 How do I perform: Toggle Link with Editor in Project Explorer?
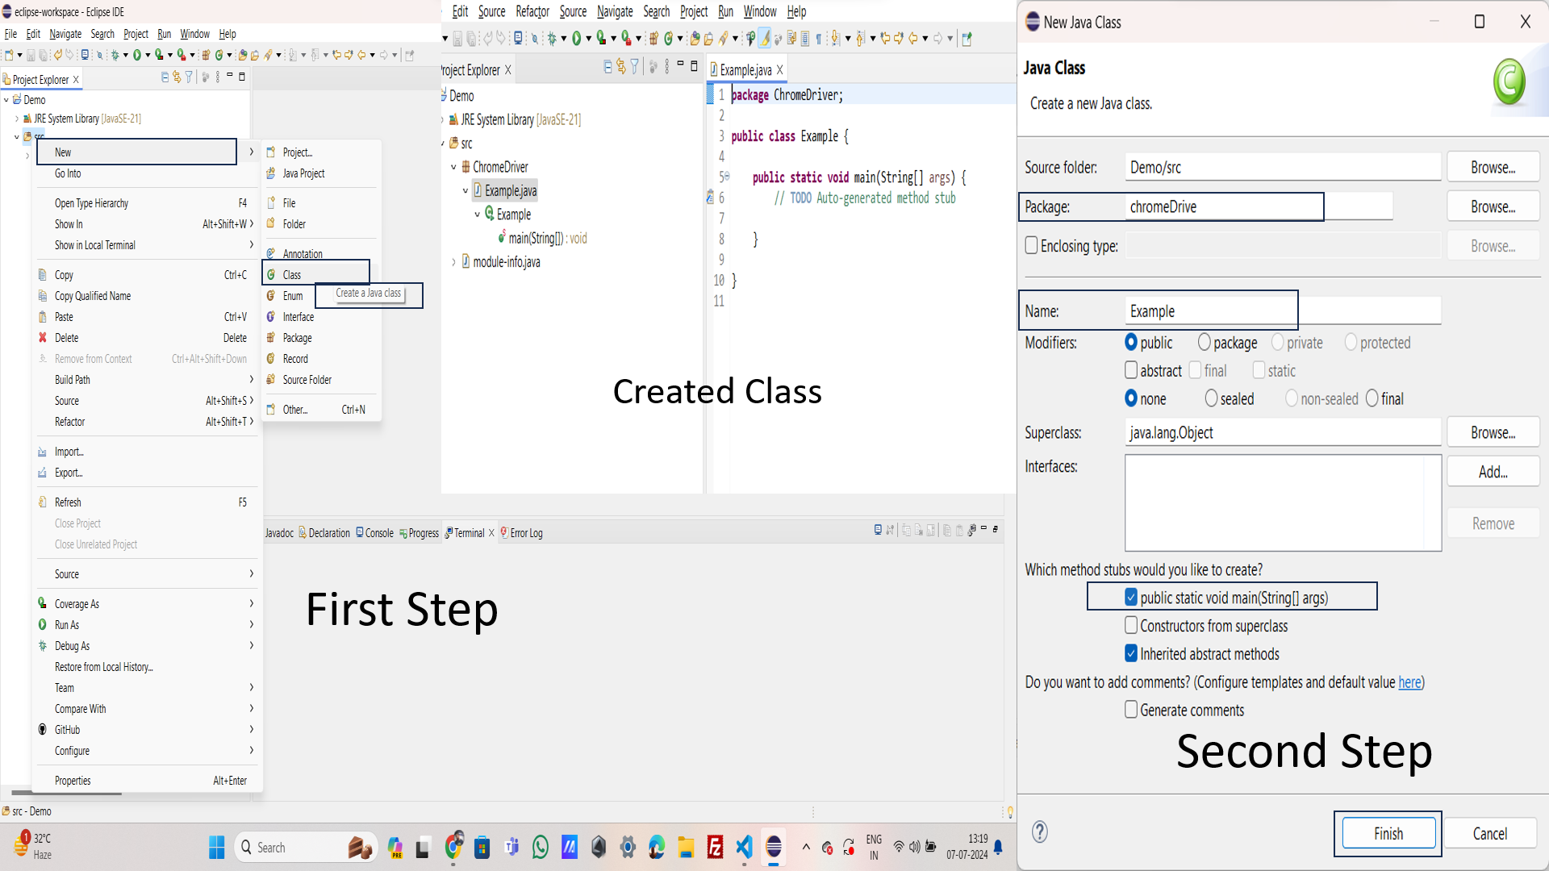point(177,77)
